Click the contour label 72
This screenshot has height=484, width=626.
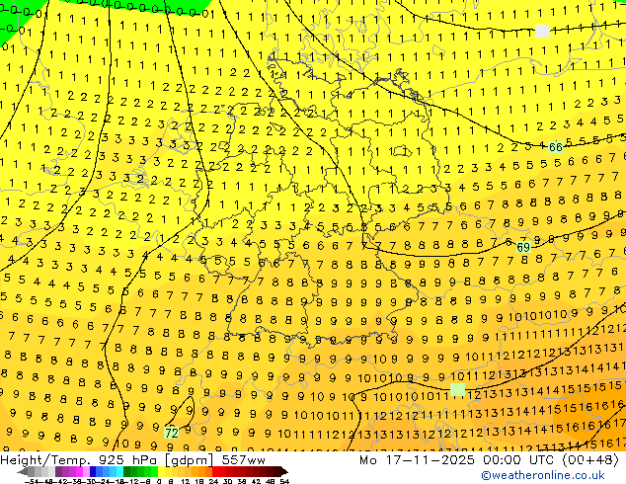172,433
